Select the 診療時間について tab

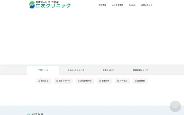141,70
